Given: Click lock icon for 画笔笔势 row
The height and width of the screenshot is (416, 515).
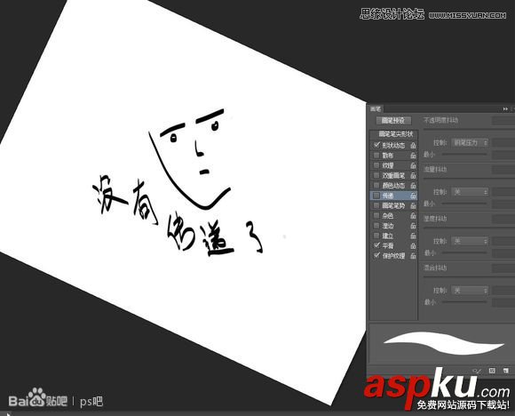Looking at the screenshot, I should (x=413, y=206).
